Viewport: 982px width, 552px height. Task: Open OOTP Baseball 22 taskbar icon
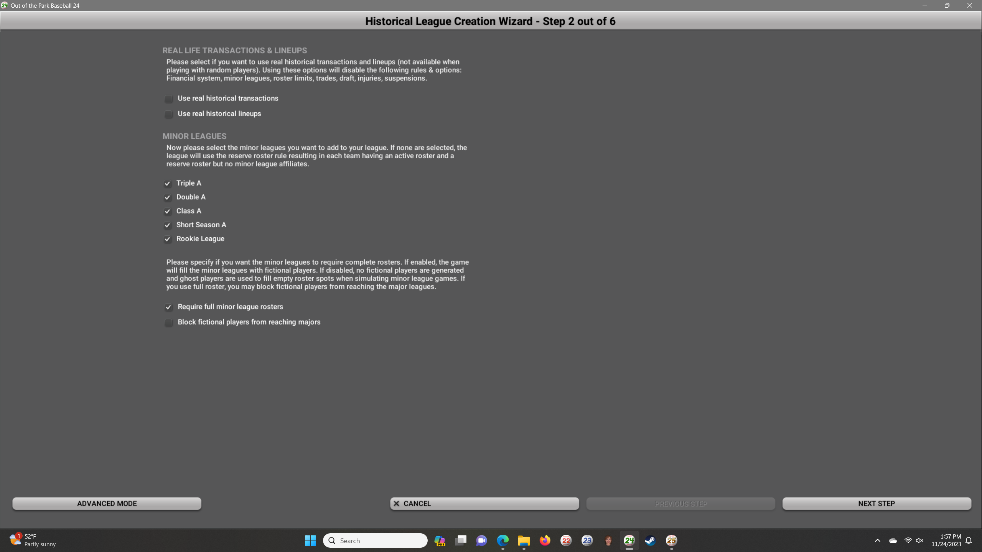pyautogui.click(x=566, y=540)
